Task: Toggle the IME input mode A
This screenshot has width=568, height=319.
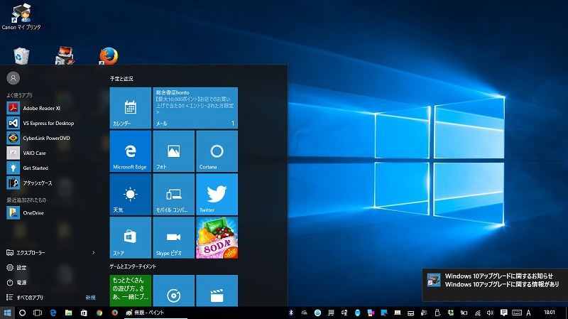Action: pos(528,313)
